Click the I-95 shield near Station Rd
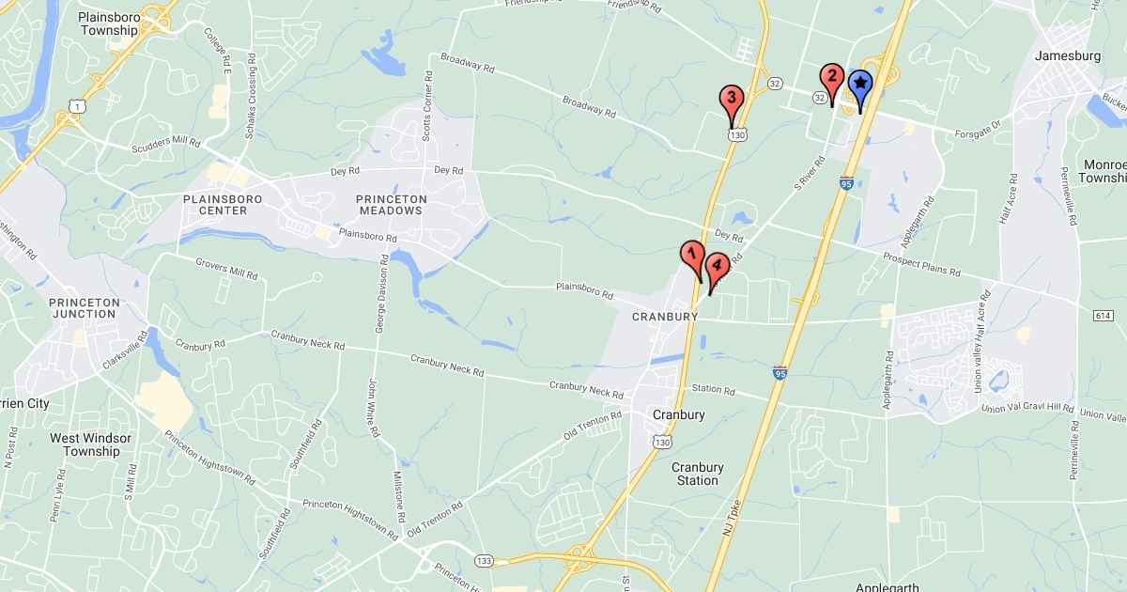 point(780,373)
